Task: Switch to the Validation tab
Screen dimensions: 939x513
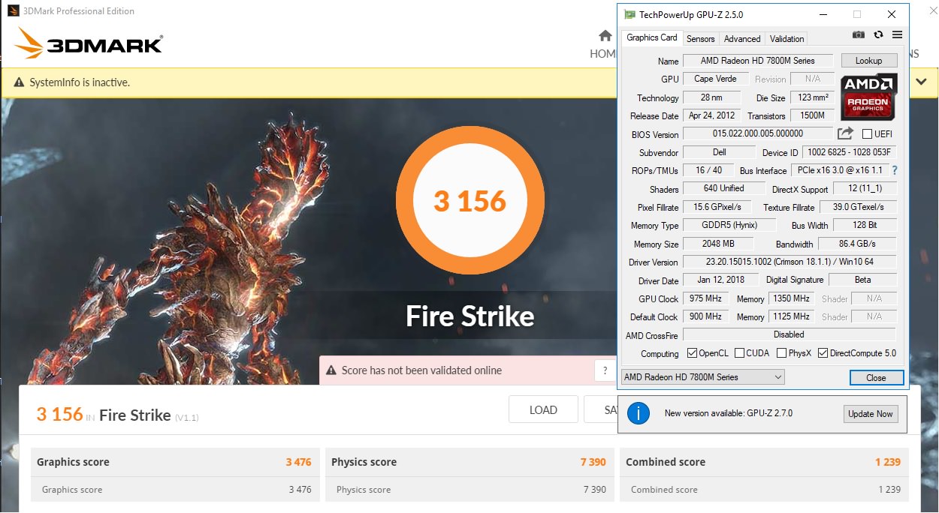Action: tap(787, 39)
